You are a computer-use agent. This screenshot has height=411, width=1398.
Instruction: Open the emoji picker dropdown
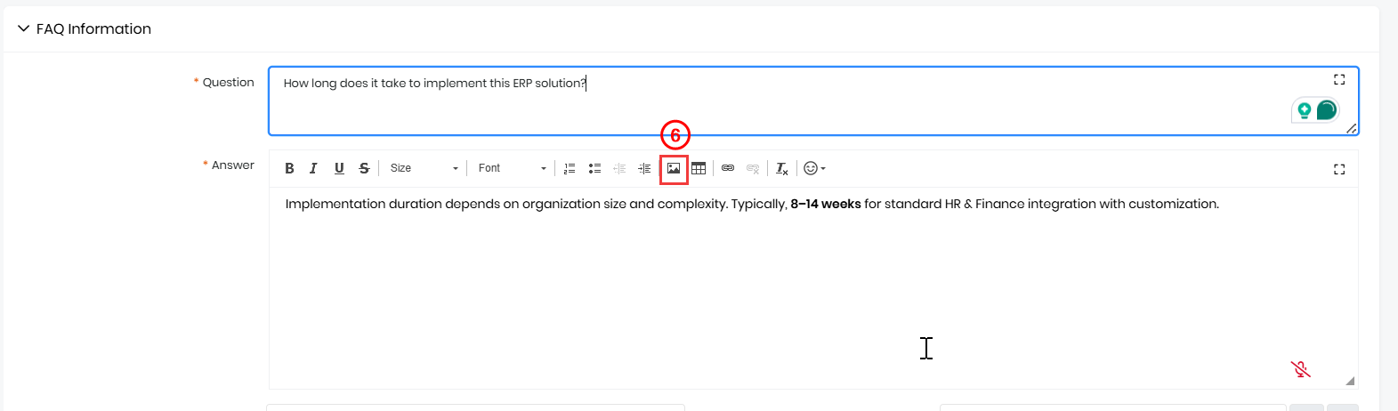tap(814, 168)
